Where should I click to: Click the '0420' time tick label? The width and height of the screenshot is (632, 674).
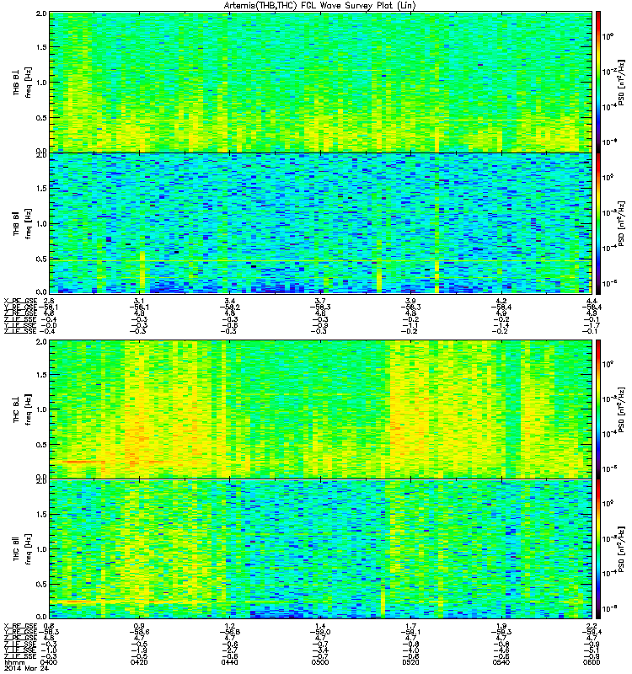139,662
